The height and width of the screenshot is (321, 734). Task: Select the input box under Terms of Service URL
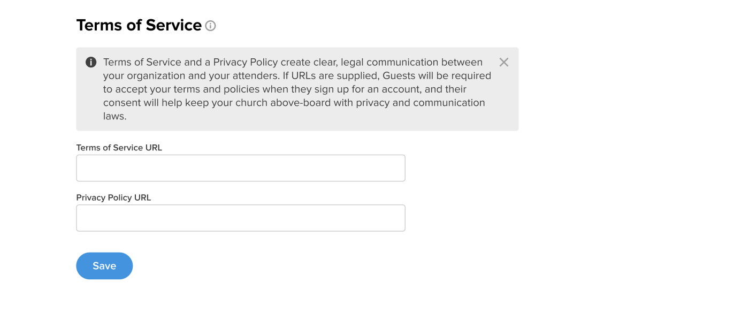click(x=241, y=168)
